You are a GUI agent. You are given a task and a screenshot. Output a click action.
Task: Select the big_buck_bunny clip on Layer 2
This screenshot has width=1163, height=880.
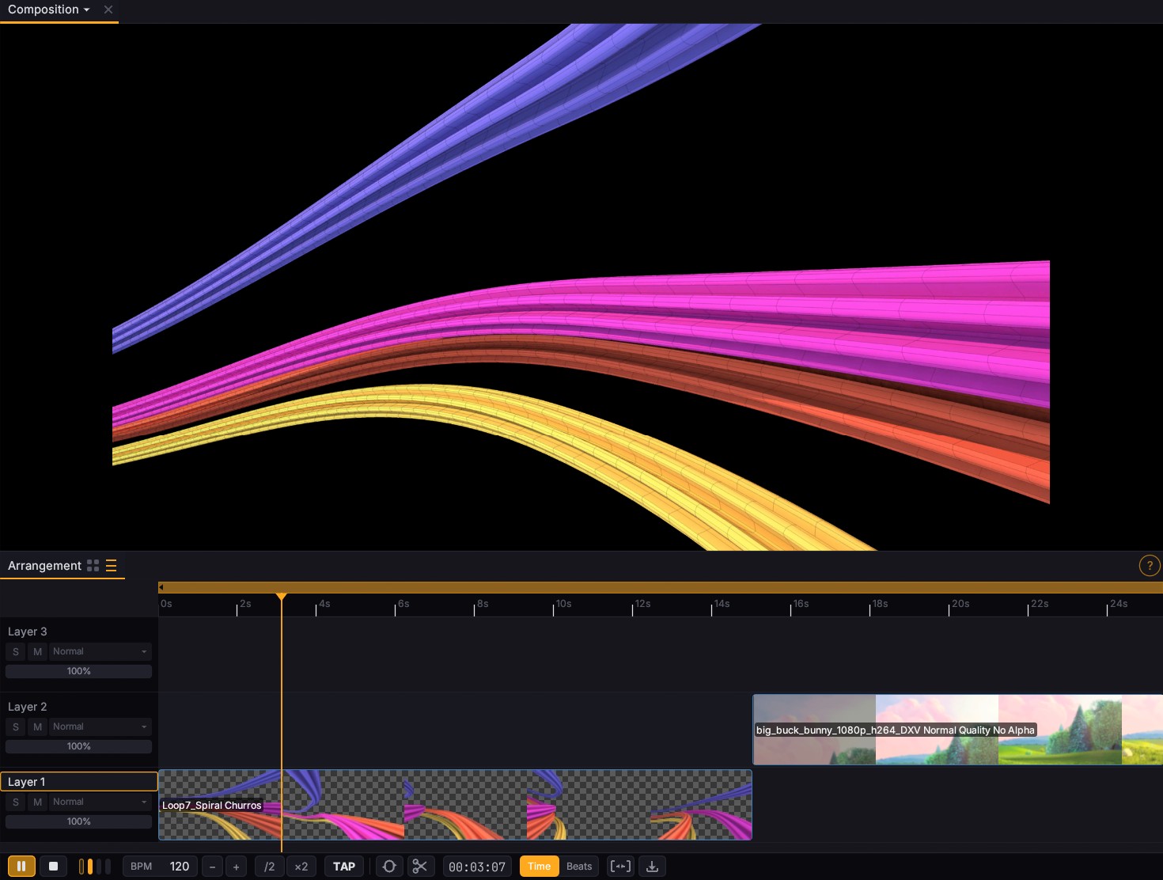pyautogui.click(x=958, y=730)
